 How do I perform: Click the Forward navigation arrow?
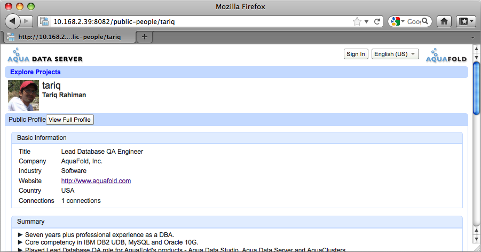pyautogui.click(x=27, y=21)
